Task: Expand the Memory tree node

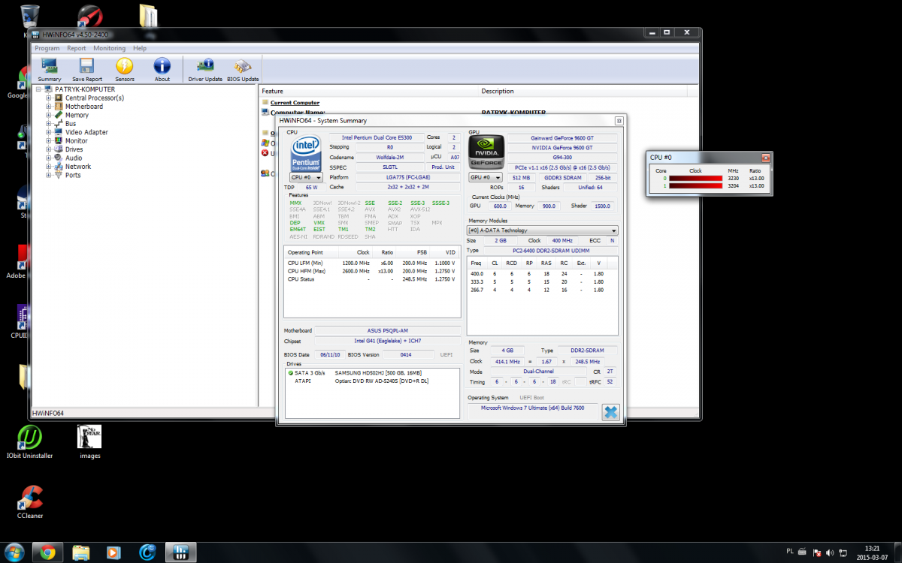Action: point(49,115)
